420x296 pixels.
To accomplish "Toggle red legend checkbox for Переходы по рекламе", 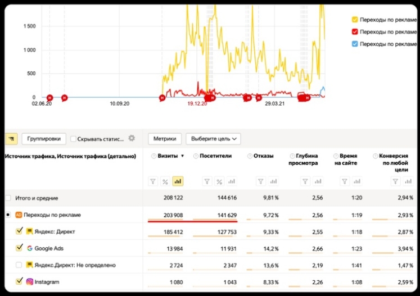I will (355, 32).
